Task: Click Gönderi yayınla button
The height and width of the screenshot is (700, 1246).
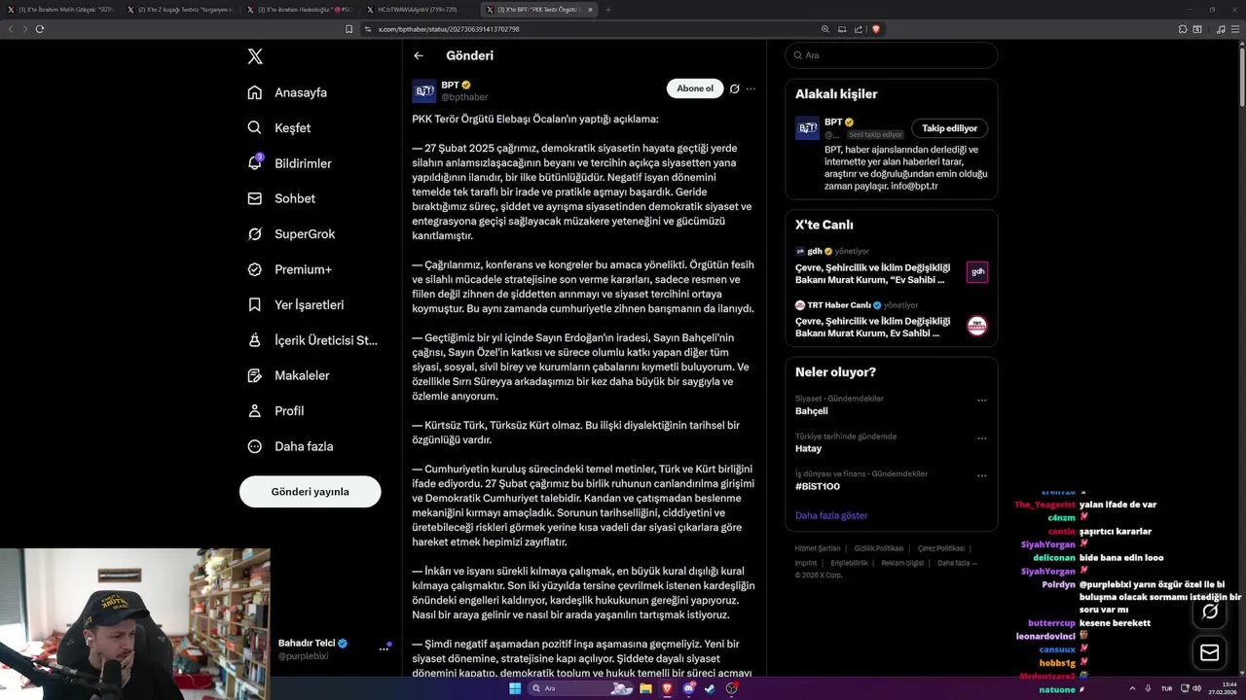Action: click(x=310, y=492)
